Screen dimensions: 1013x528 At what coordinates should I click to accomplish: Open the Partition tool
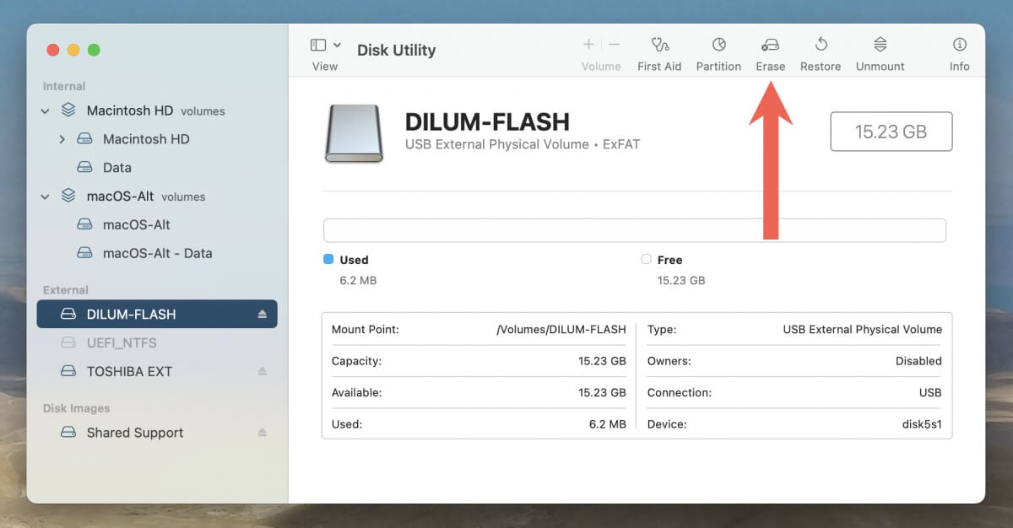[718, 45]
